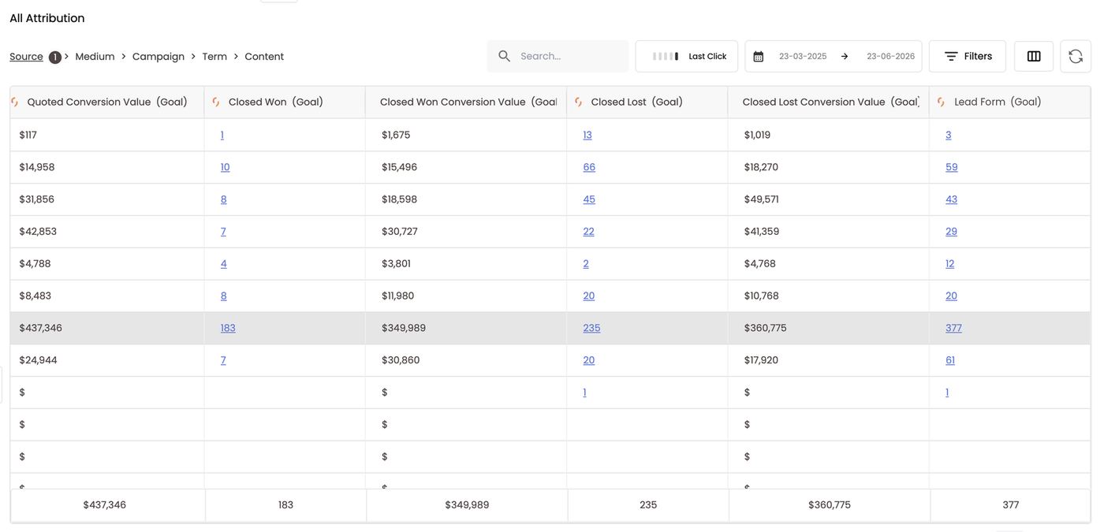Screen dimensions: 1104x532
Task: Open Closed Won link 7 in $24,944 row
Action: coord(223,360)
